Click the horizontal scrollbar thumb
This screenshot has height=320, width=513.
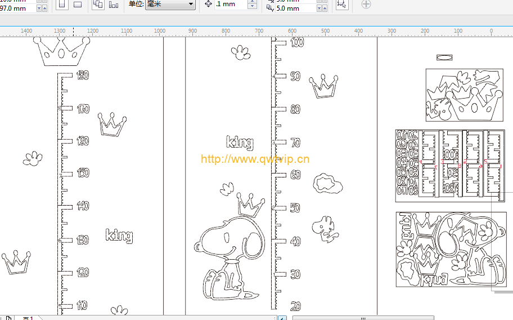363,318
